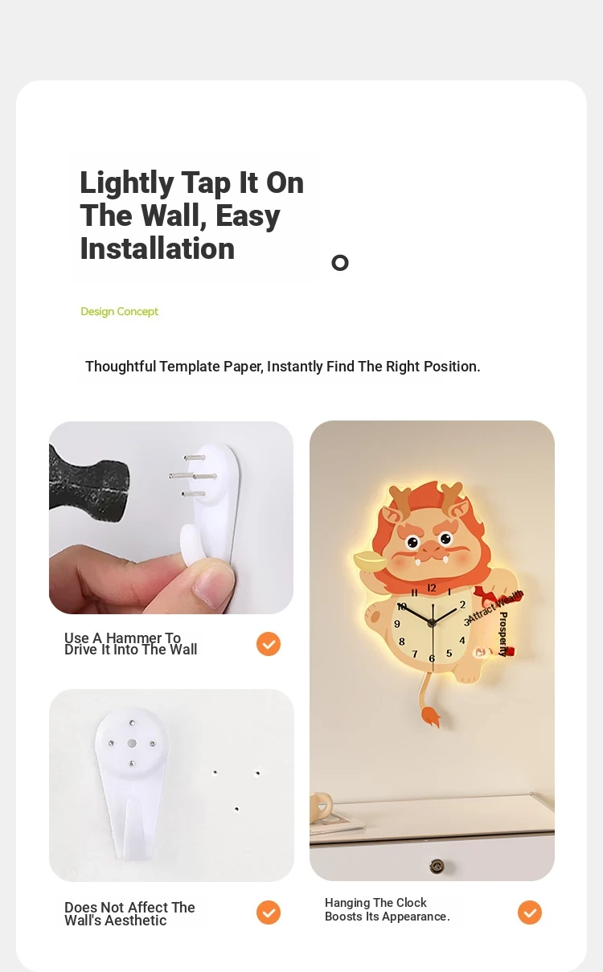Click the clock face center hands

(432, 622)
